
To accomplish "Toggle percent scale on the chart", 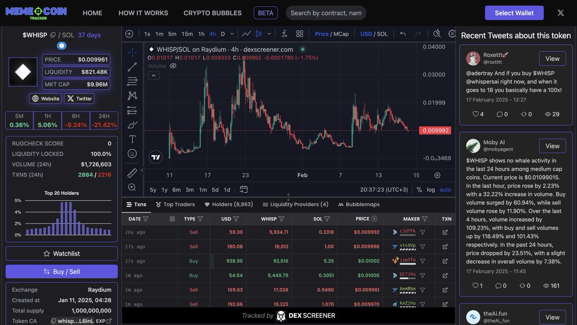I will tap(419, 189).
